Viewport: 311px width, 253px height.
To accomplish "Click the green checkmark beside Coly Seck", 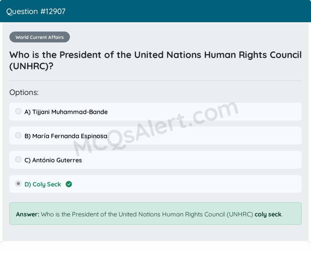I will (x=69, y=184).
